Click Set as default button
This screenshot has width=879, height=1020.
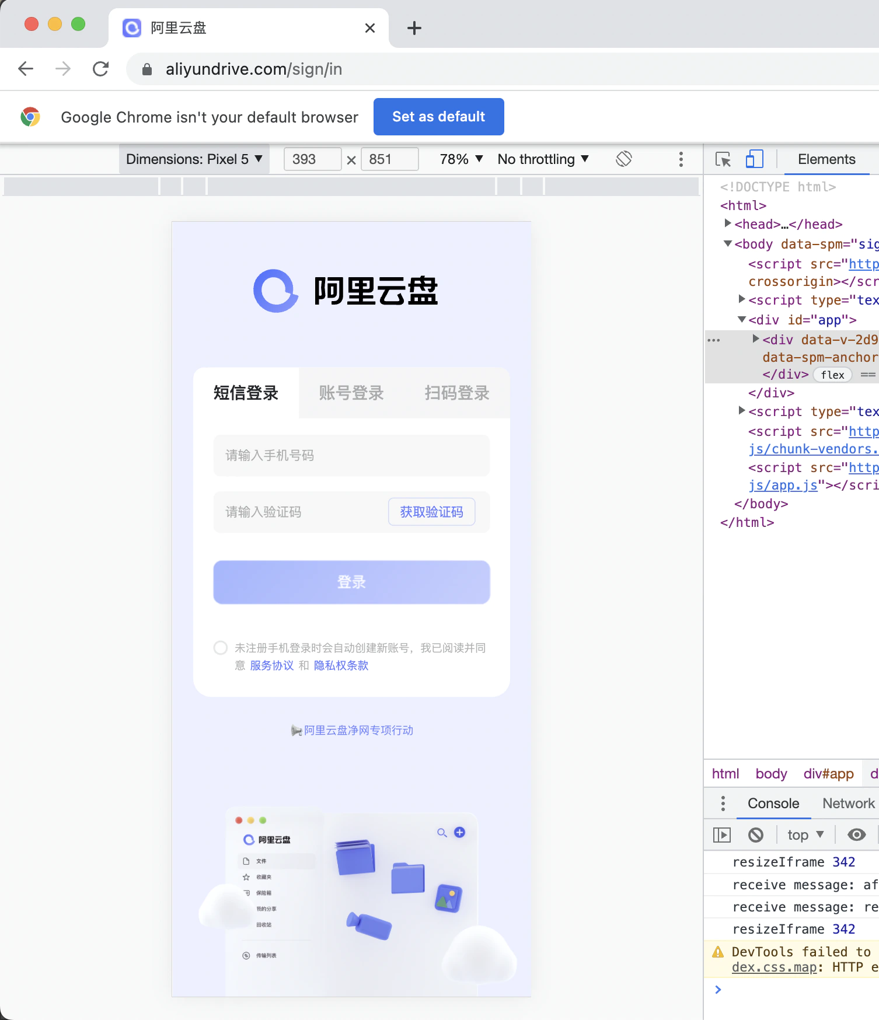pos(439,117)
